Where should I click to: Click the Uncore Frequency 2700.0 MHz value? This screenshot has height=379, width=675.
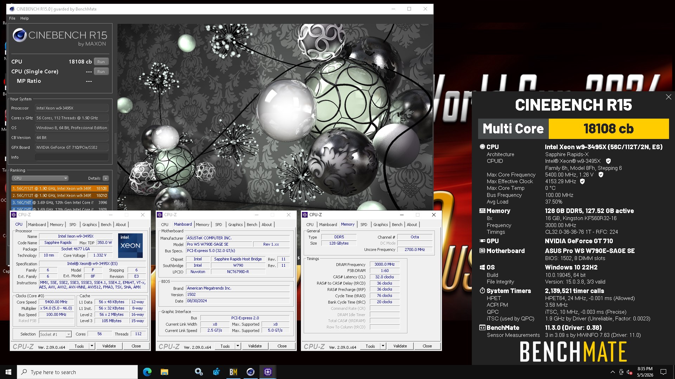[x=415, y=250]
